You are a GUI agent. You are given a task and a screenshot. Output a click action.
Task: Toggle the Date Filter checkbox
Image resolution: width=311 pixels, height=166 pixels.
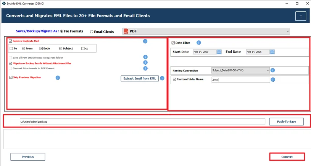[173, 43]
